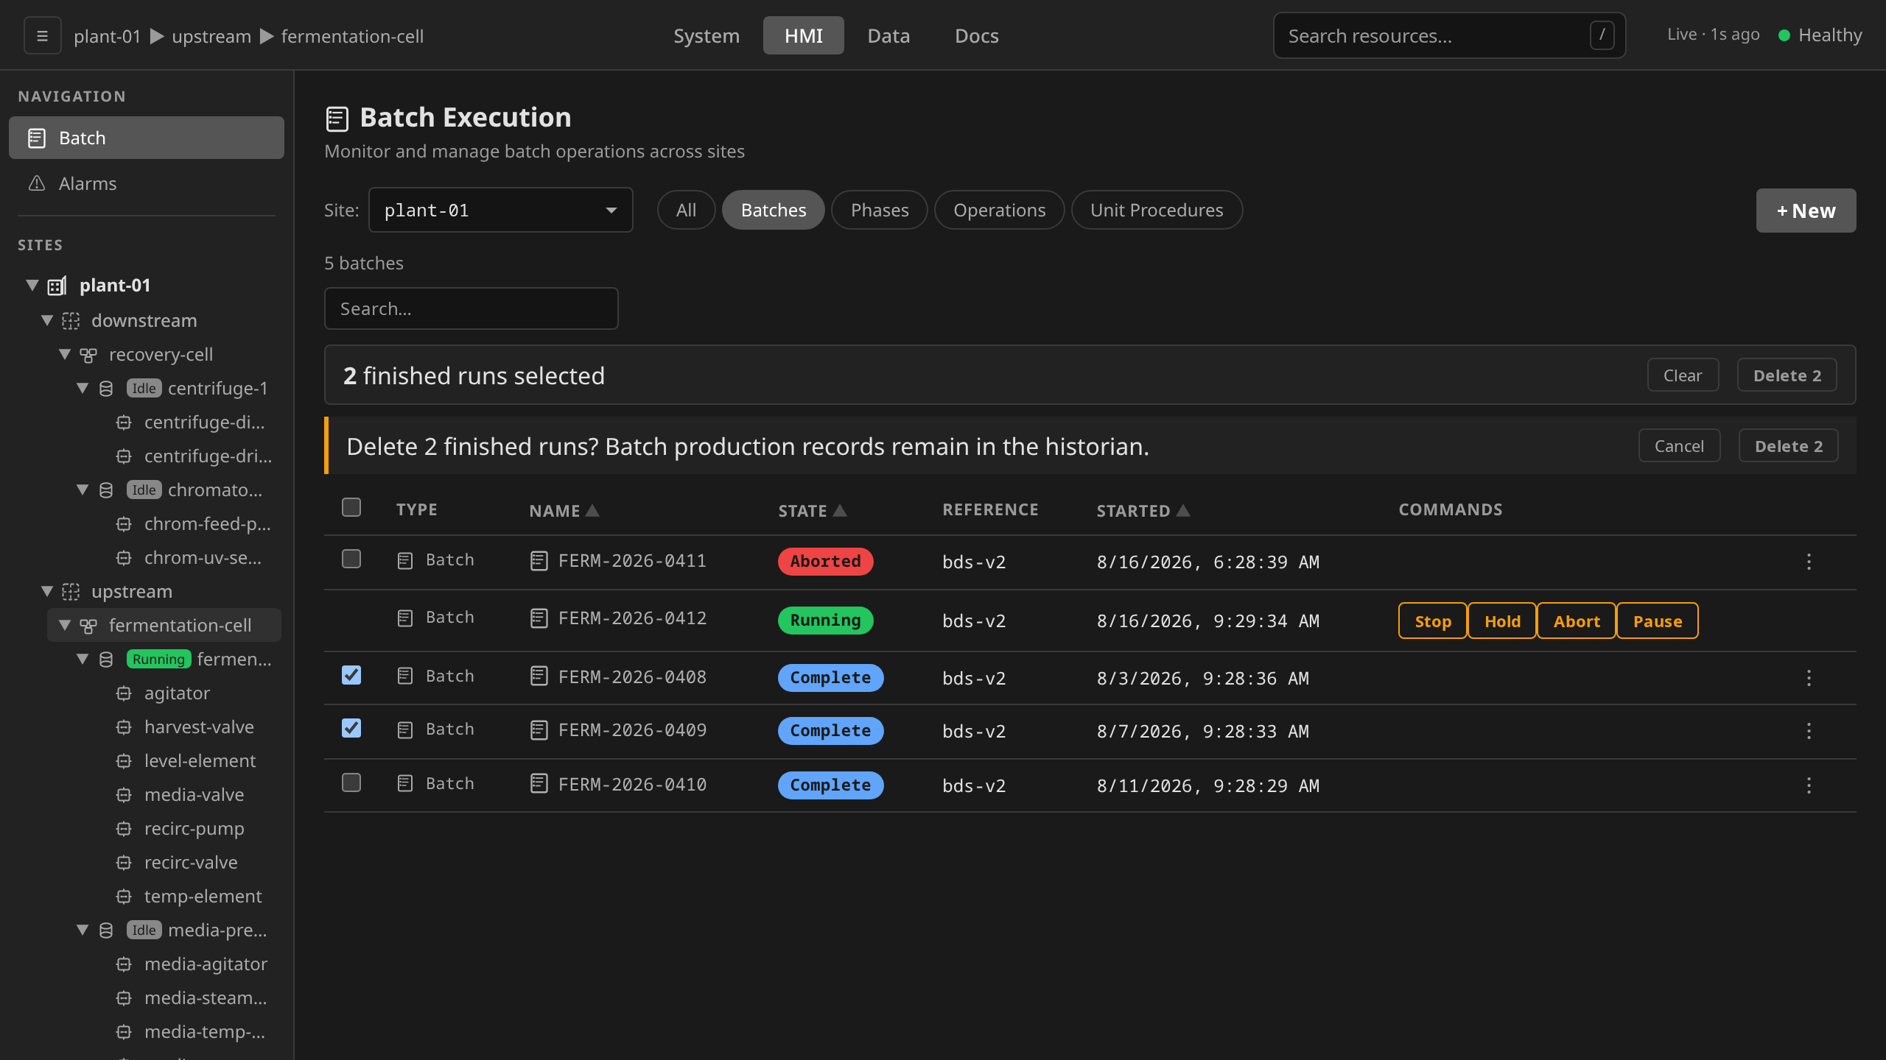This screenshot has height=1060, width=1886.
Task: Focus the batches Search field
Action: click(x=471, y=308)
